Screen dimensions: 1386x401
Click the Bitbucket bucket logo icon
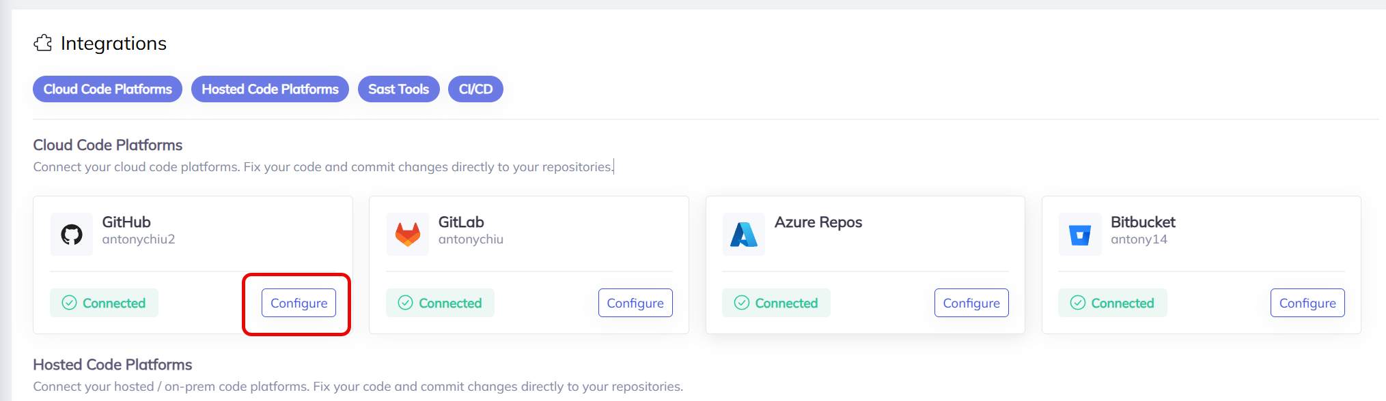[x=1079, y=235]
